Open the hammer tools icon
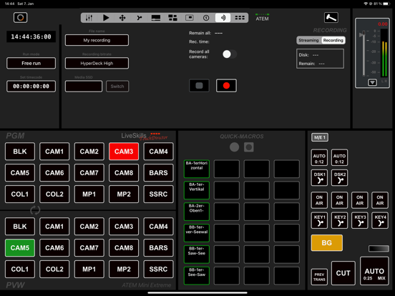395x296 pixels. point(331,17)
